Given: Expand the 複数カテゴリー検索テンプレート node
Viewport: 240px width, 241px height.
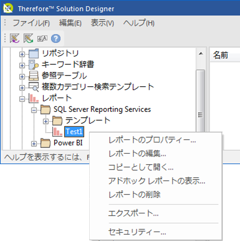Looking at the screenshot, I should click(22, 88).
